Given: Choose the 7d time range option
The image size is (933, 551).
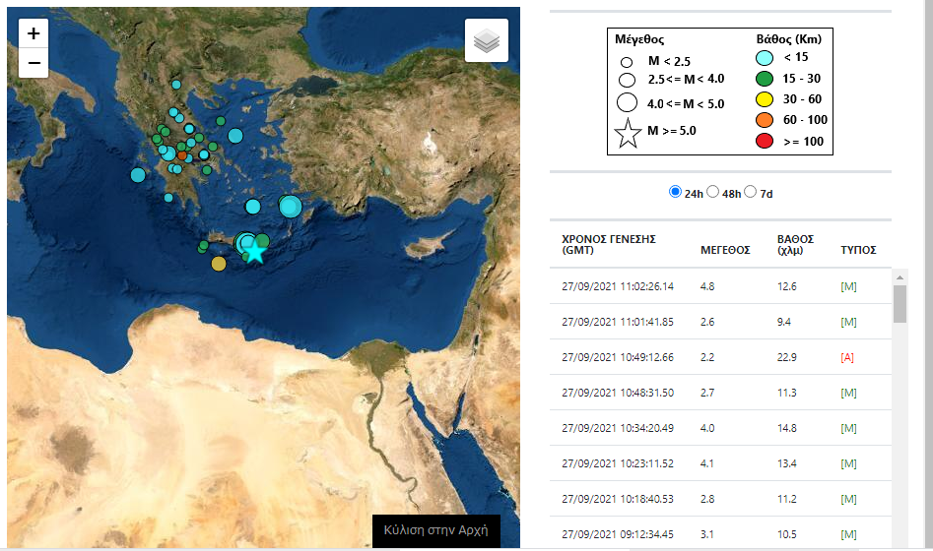Looking at the screenshot, I should click(x=752, y=192).
